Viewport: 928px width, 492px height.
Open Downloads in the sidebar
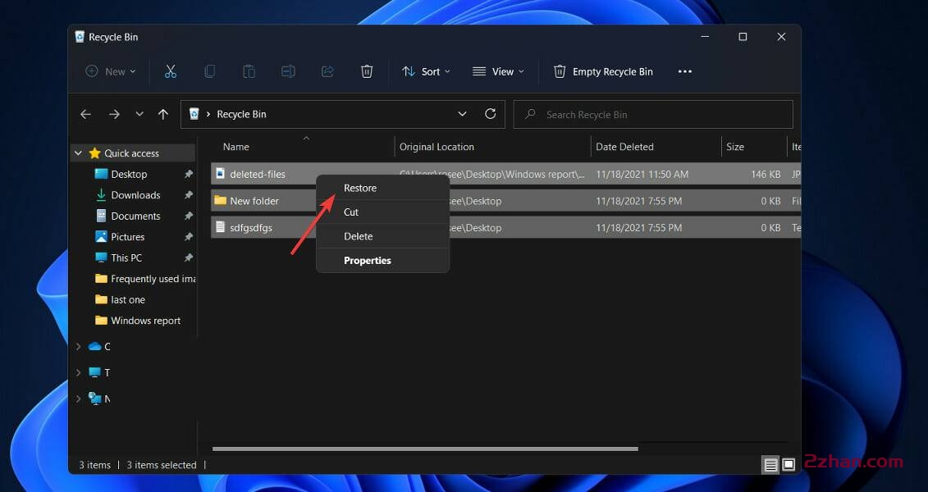[x=135, y=195]
